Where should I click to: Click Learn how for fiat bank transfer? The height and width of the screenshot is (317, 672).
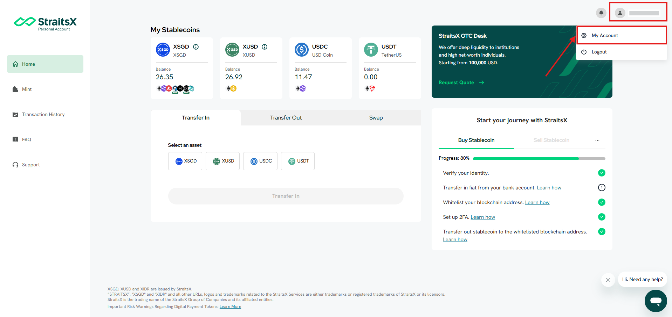[x=549, y=188]
